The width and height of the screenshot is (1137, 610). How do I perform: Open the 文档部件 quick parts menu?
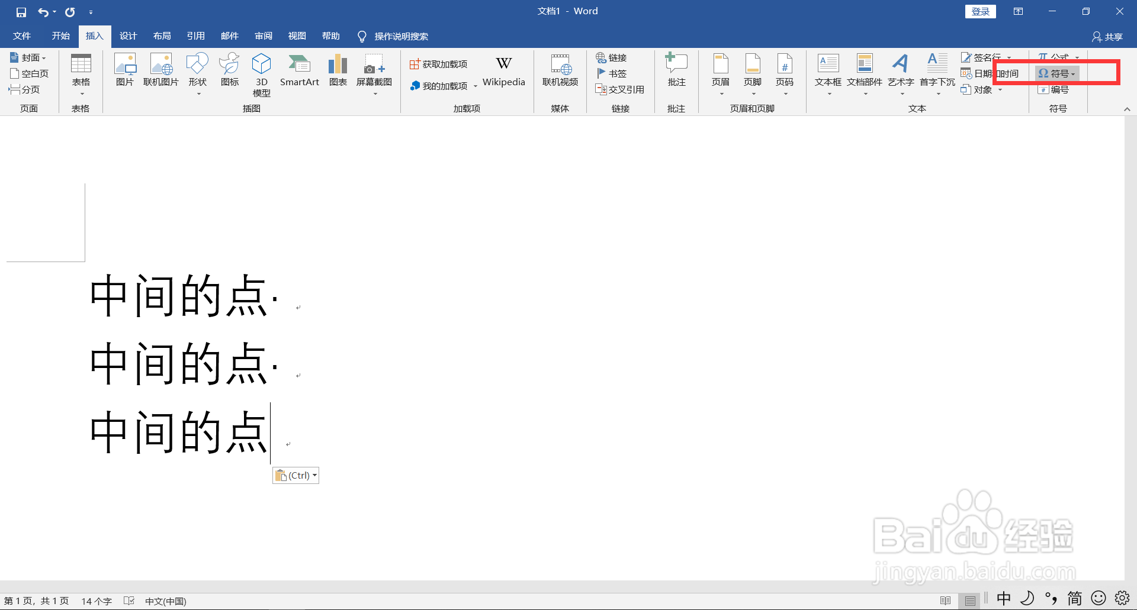click(865, 74)
